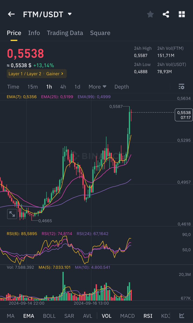Viewport: 193px width, 323px height.
Task: Show the Depth chart
Action: [x=122, y=87]
